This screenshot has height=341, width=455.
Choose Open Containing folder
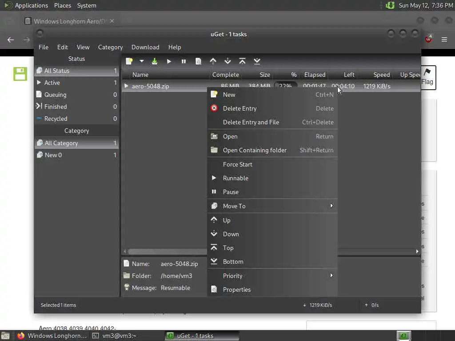[272, 150]
